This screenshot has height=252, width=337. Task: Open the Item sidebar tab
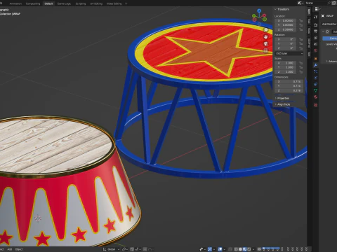click(309, 12)
